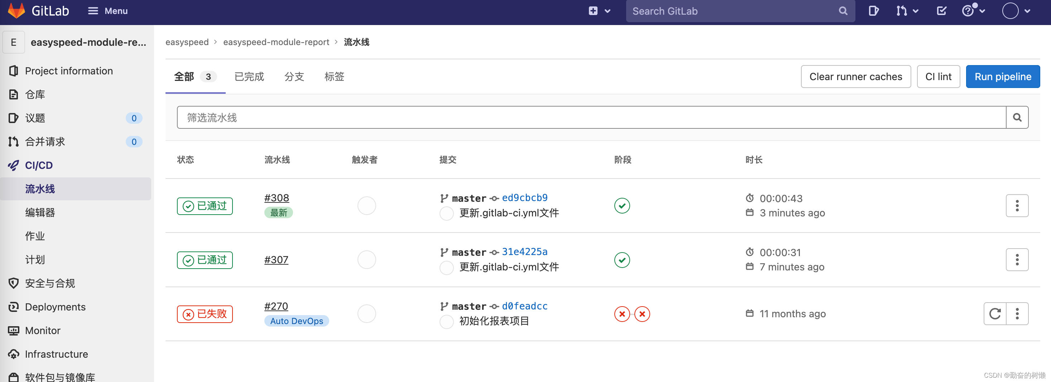The height and width of the screenshot is (382, 1051).
Task: Open the user avatar dropdown
Action: coord(1016,11)
